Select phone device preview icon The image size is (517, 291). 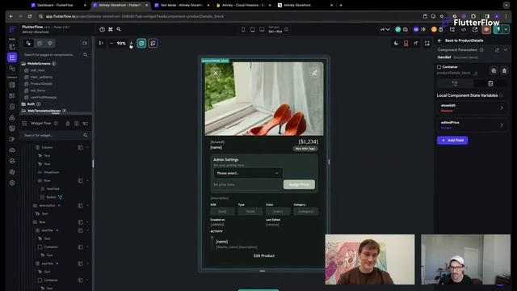[243, 29]
